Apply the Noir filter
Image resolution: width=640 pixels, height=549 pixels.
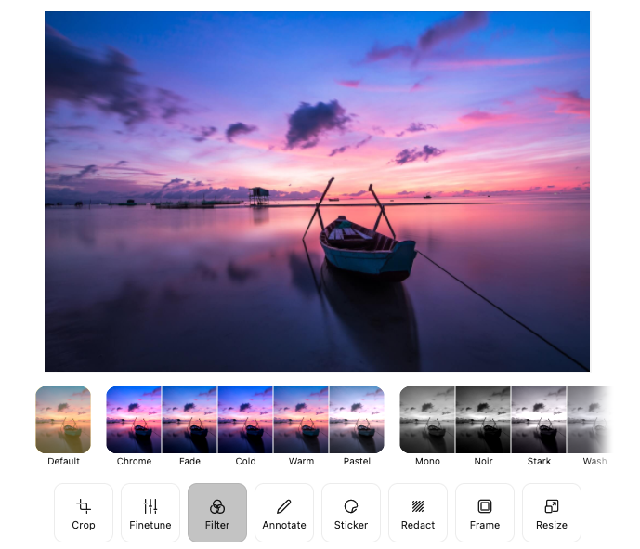point(483,420)
